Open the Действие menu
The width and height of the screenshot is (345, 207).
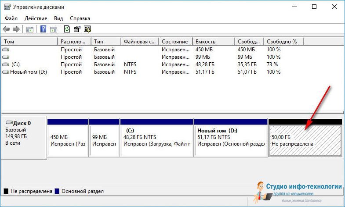(x=36, y=18)
